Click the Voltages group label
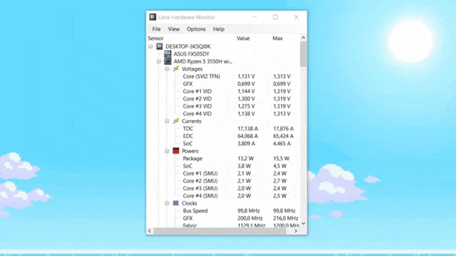Screen dimensions: 456x256 tap(192, 69)
